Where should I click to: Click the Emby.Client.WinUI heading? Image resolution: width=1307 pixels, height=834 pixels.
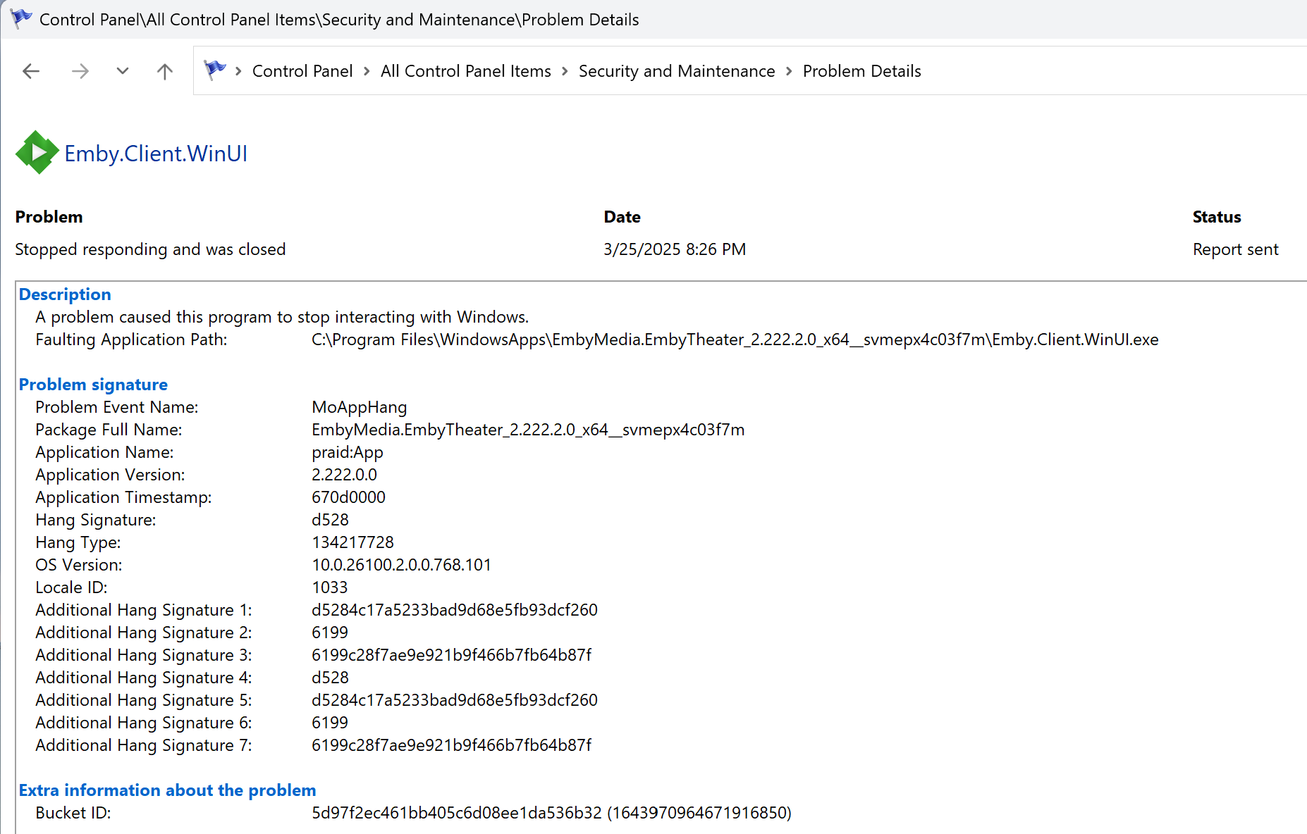[156, 154]
